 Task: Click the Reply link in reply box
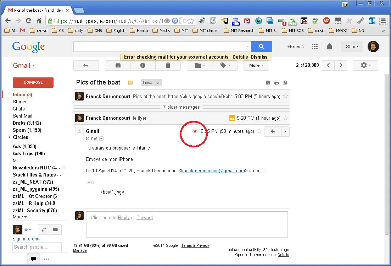click(x=124, y=218)
